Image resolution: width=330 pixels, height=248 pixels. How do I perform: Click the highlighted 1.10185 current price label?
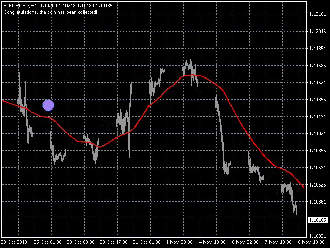click(x=318, y=220)
